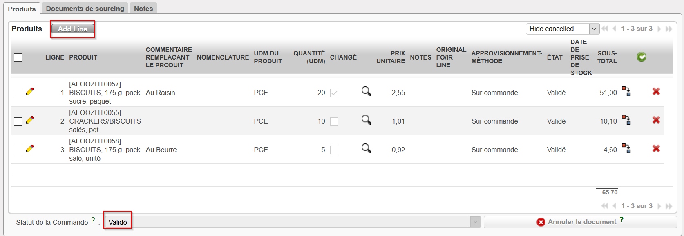
Task: Check the row checkbox for line 2
Action: [x=18, y=121]
